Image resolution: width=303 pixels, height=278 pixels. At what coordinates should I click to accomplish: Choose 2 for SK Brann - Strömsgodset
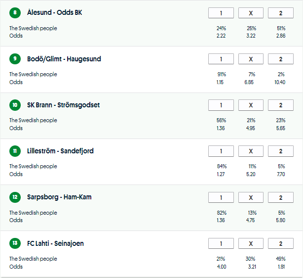point(280,105)
